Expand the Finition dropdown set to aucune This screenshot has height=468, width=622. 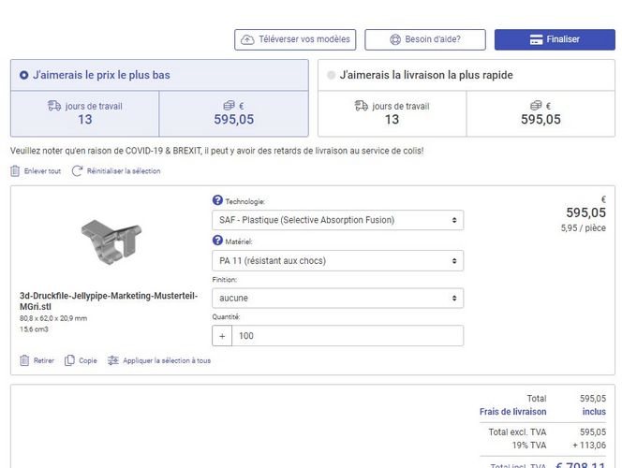pyautogui.click(x=337, y=298)
